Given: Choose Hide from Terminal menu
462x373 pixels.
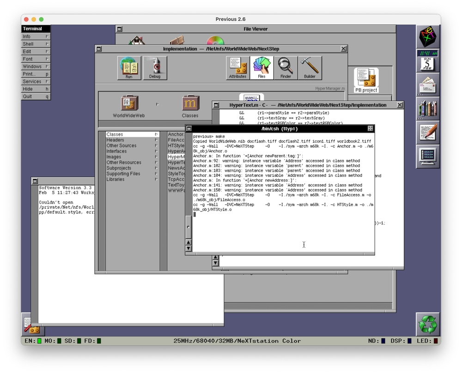Looking at the screenshot, I should 36,89.
